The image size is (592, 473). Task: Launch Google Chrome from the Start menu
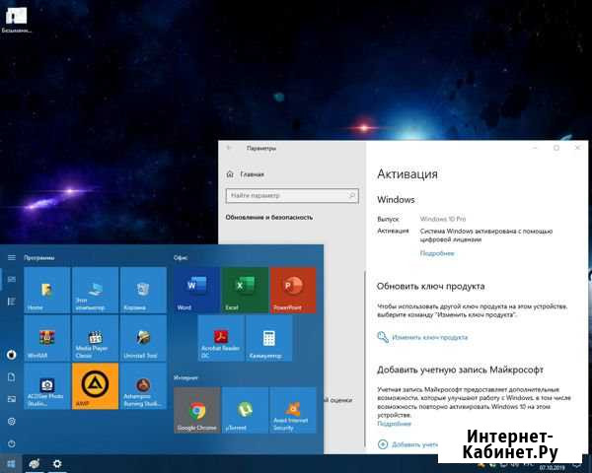click(196, 410)
